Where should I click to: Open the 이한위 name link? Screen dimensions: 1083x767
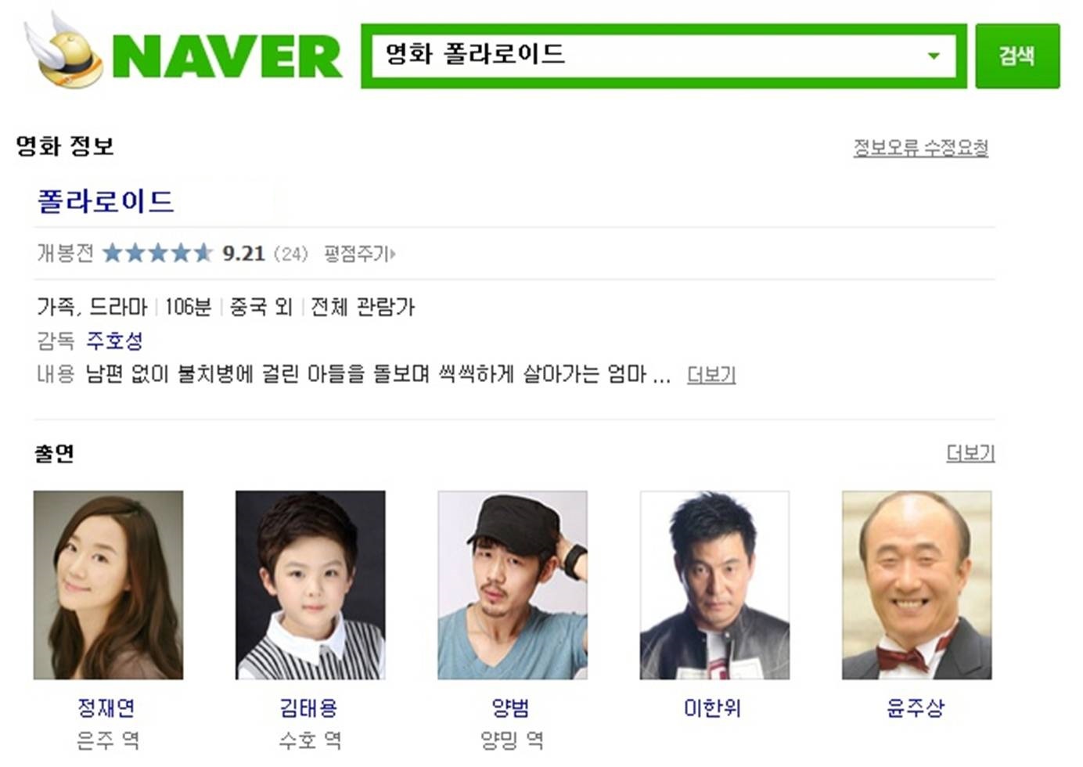[712, 708]
